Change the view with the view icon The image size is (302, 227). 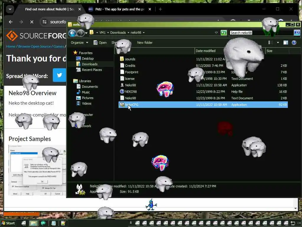pos(271,43)
